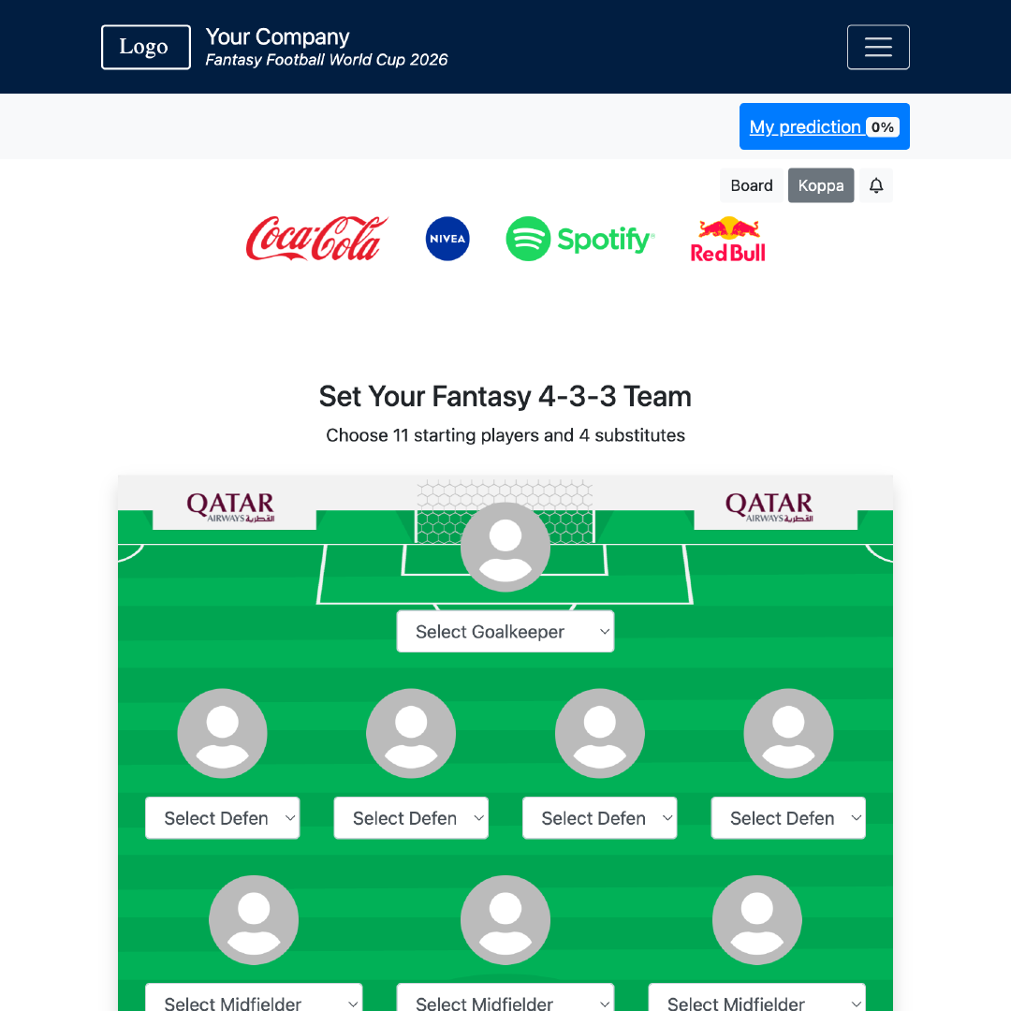Click the Red Bull sponsor logo
1011x1011 pixels.
click(x=728, y=239)
